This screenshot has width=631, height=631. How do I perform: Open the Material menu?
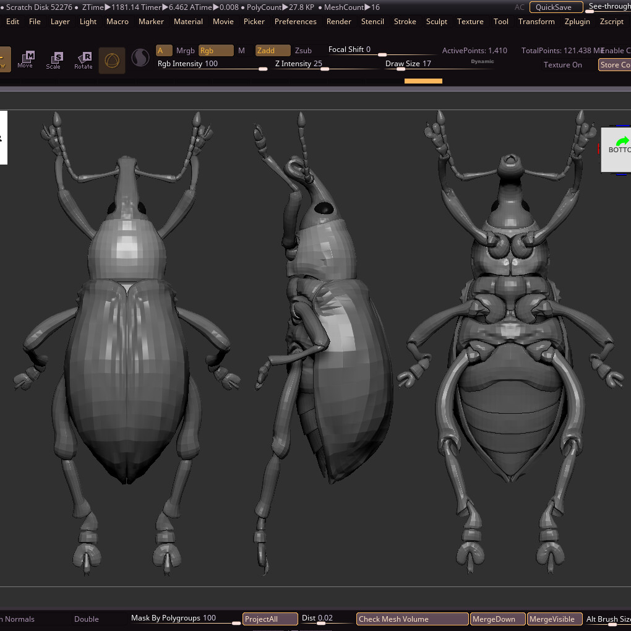point(188,22)
